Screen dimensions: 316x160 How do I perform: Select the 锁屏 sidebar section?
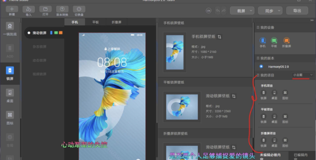pos(10,73)
